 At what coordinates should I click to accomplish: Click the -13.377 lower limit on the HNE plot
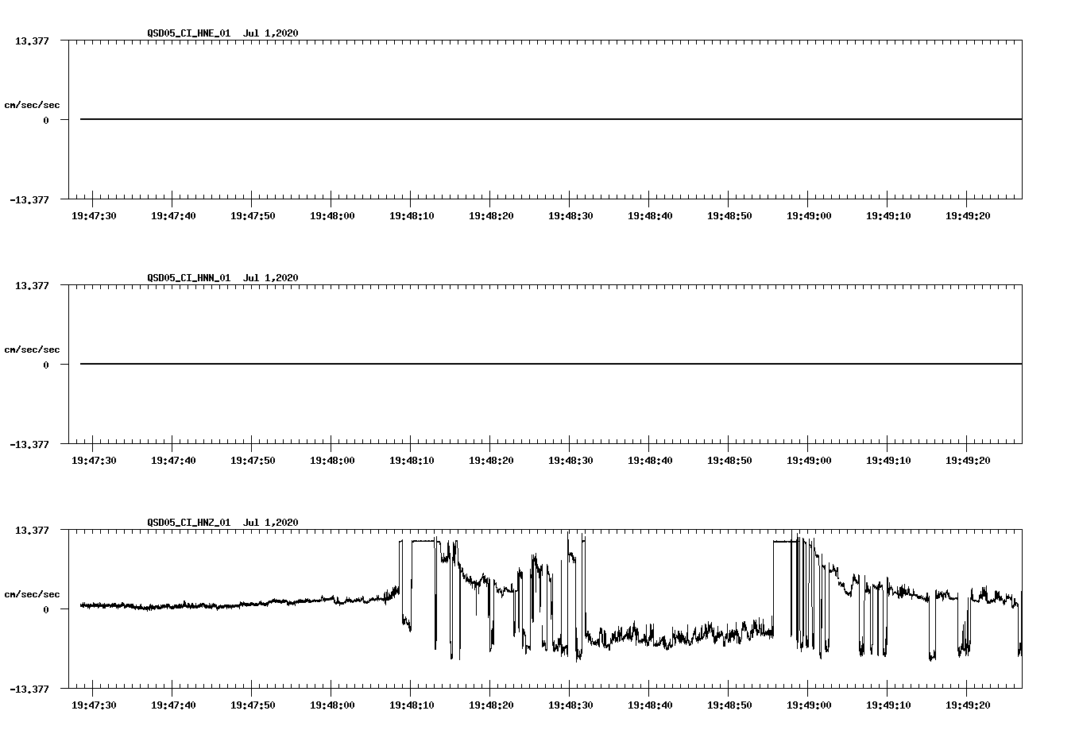click(29, 200)
